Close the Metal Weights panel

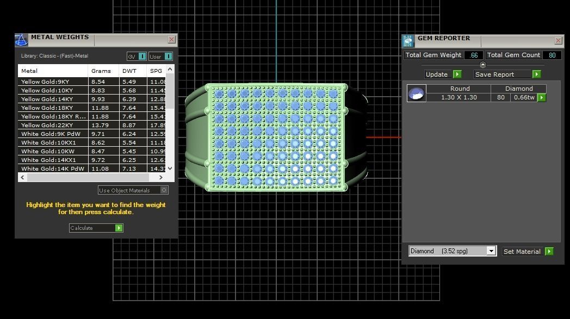point(171,39)
